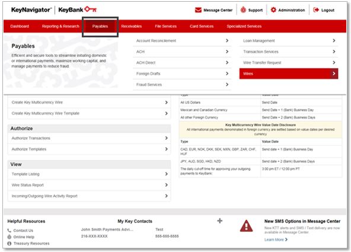Click the Logout arrow icon
Image resolution: width=351 pixels, height=252 pixels.
(316, 10)
